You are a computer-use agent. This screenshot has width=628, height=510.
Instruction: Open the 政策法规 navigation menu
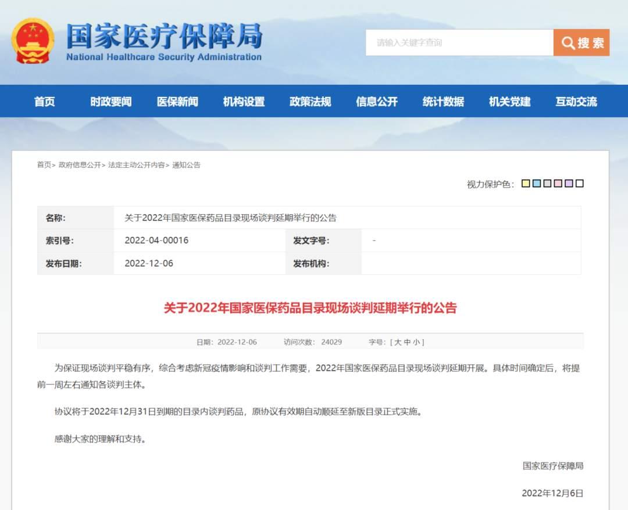click(x=310, y=101)
